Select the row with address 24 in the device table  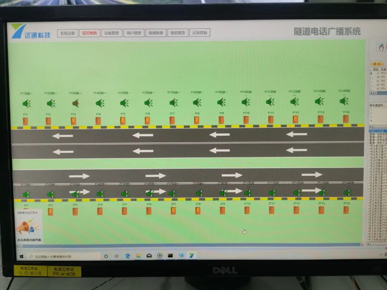(379, 77)
